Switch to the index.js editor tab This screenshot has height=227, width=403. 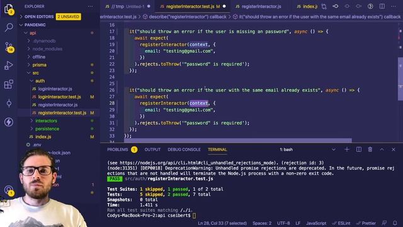click(307, 6)
